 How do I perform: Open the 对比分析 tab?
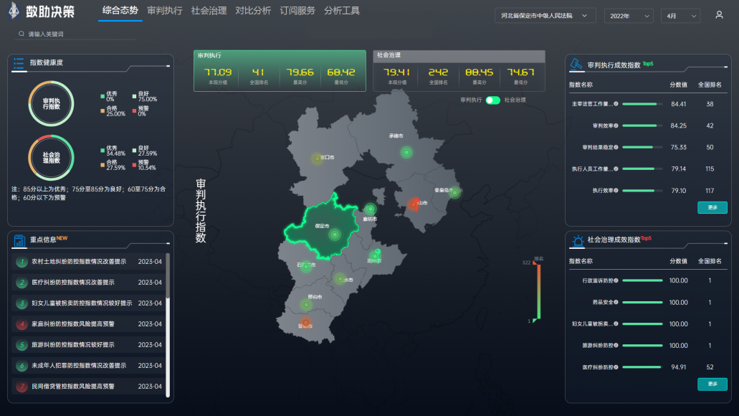253,11
